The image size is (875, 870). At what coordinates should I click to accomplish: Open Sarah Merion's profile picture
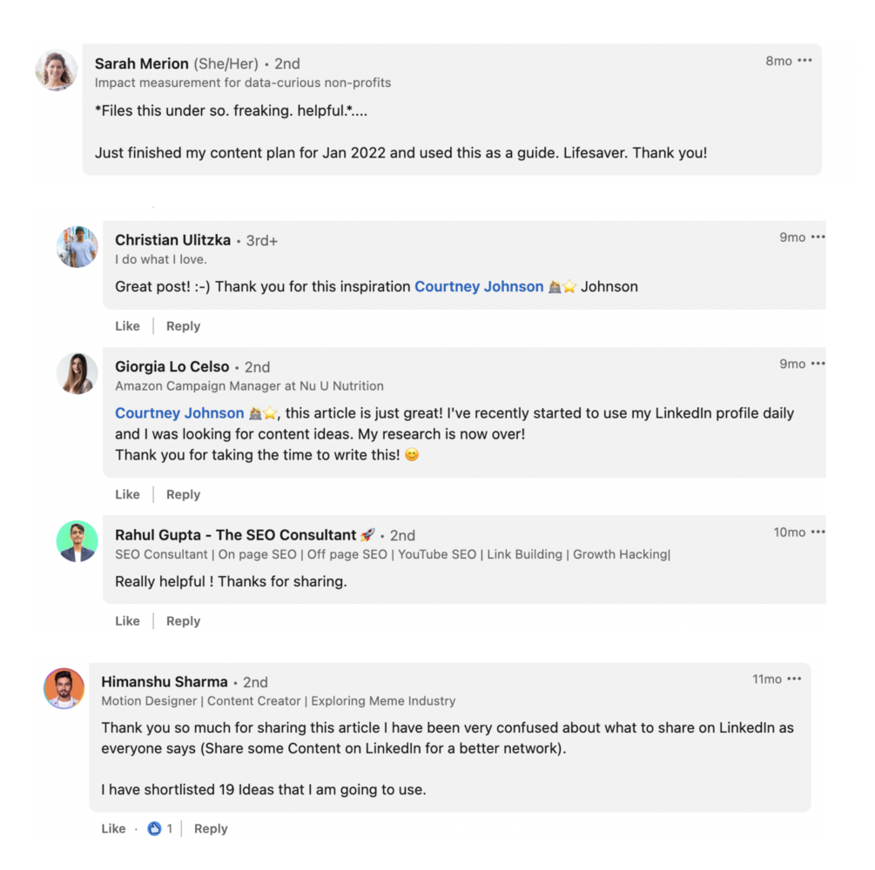coord(57,70)
